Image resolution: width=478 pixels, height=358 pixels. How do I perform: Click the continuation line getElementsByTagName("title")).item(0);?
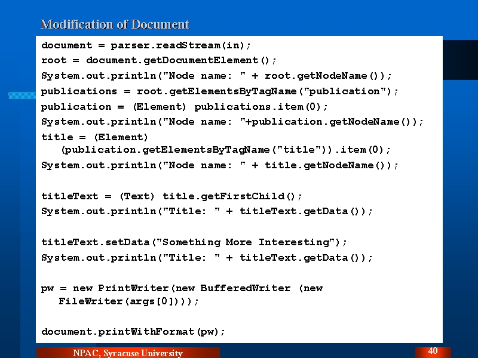[226, 150]
